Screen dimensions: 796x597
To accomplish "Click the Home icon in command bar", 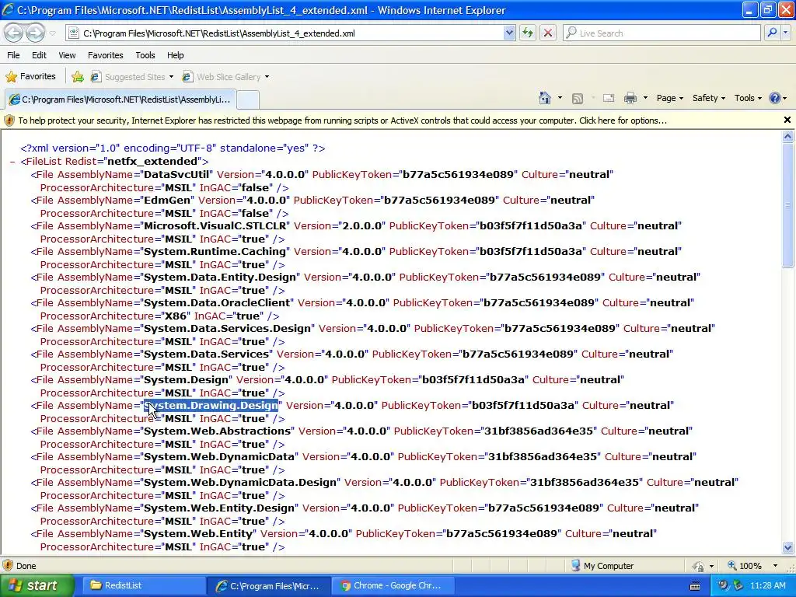I will point(545,98).
